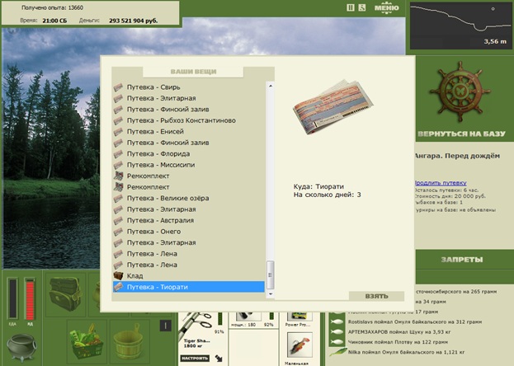The image size is (514, 366).
Task: Click the ВАШИ ВЕЩИ tab header
Action: [x=193, y=72]
